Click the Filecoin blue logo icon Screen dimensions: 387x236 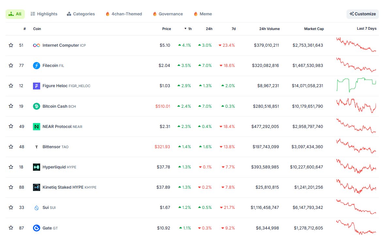tap(37, 66)
